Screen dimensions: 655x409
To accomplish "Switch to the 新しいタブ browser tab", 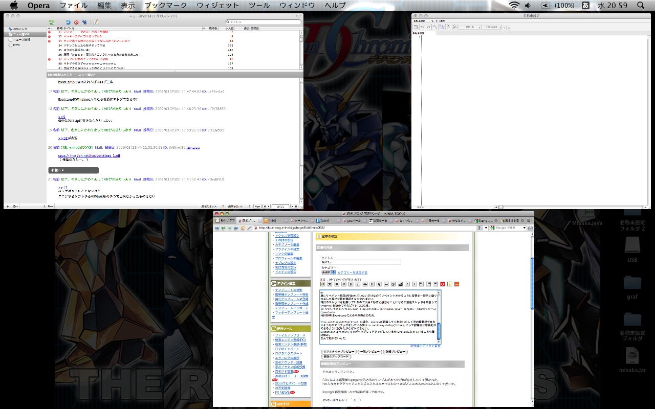I will 227,220.
